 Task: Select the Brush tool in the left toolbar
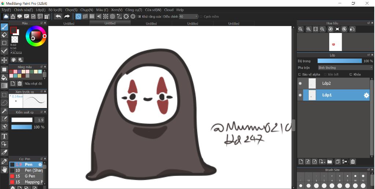pyautogui.click(x=4, y=27)
